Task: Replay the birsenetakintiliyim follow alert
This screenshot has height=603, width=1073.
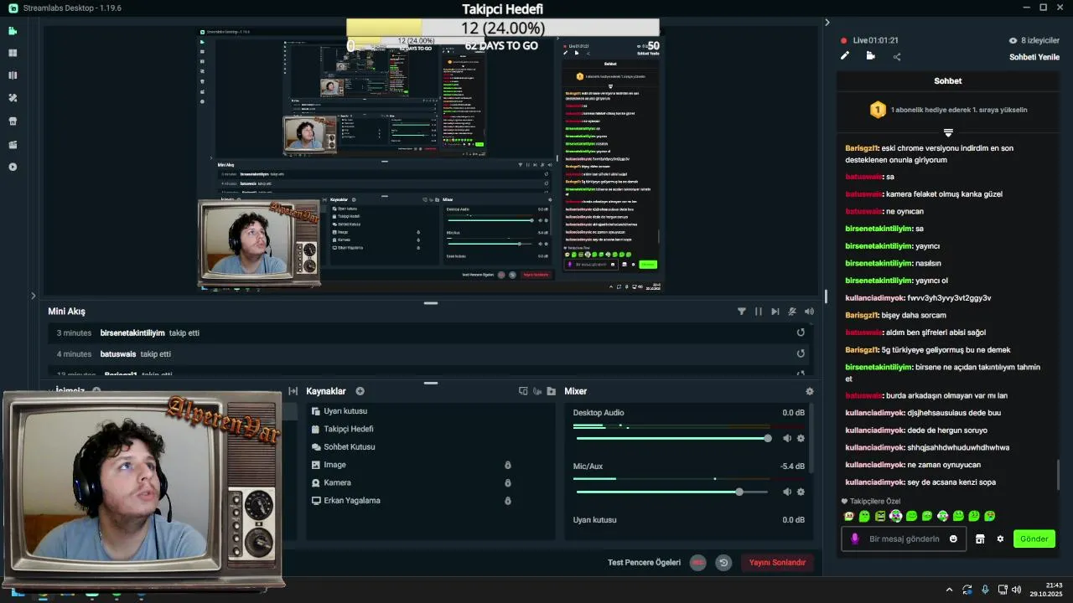Action: pos(801,332)
